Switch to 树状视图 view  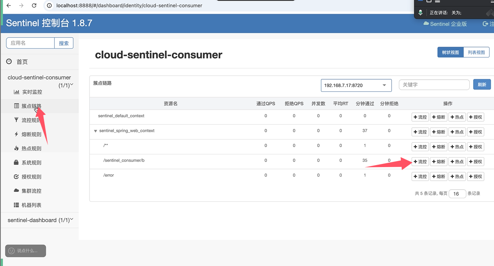point(450,52)
